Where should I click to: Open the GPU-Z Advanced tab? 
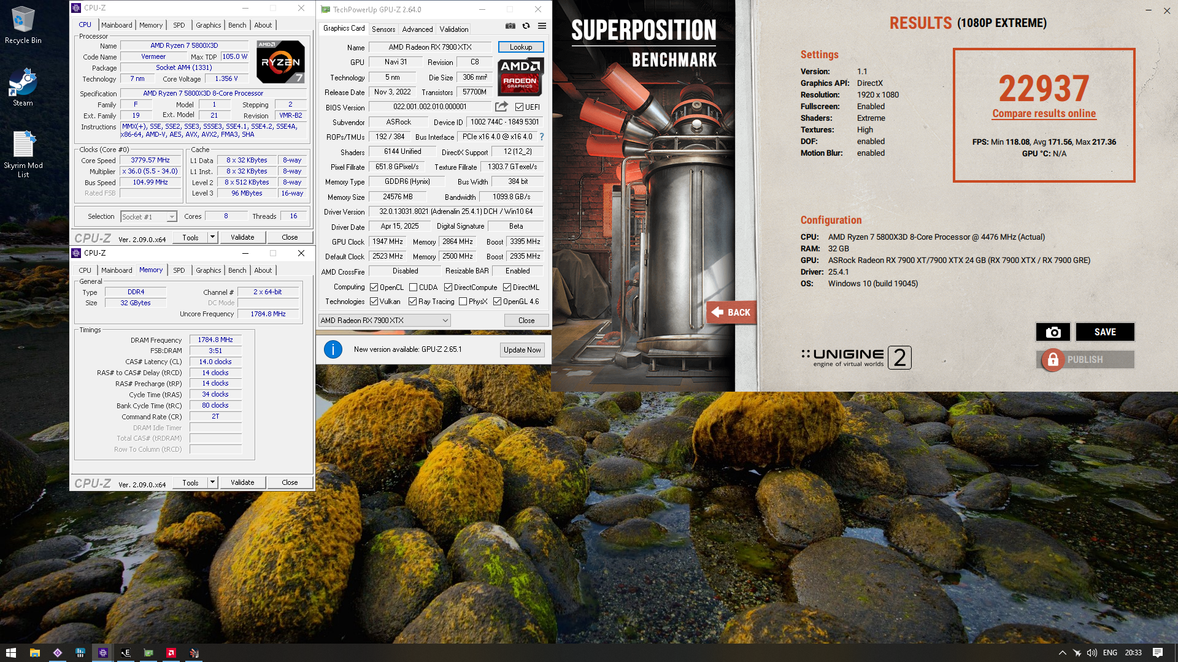tap(417, 29)
